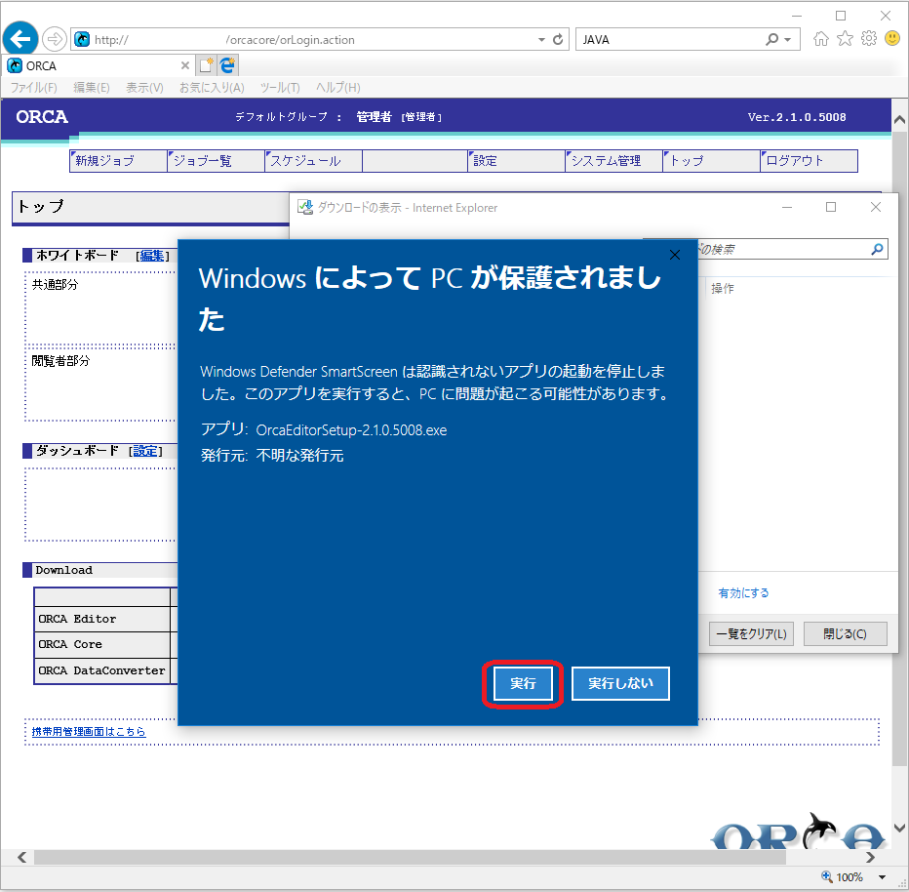The height and width of the screenshot is (892, 909).
Task: Click the magnifier in download search box
Action: pos(877,250)
